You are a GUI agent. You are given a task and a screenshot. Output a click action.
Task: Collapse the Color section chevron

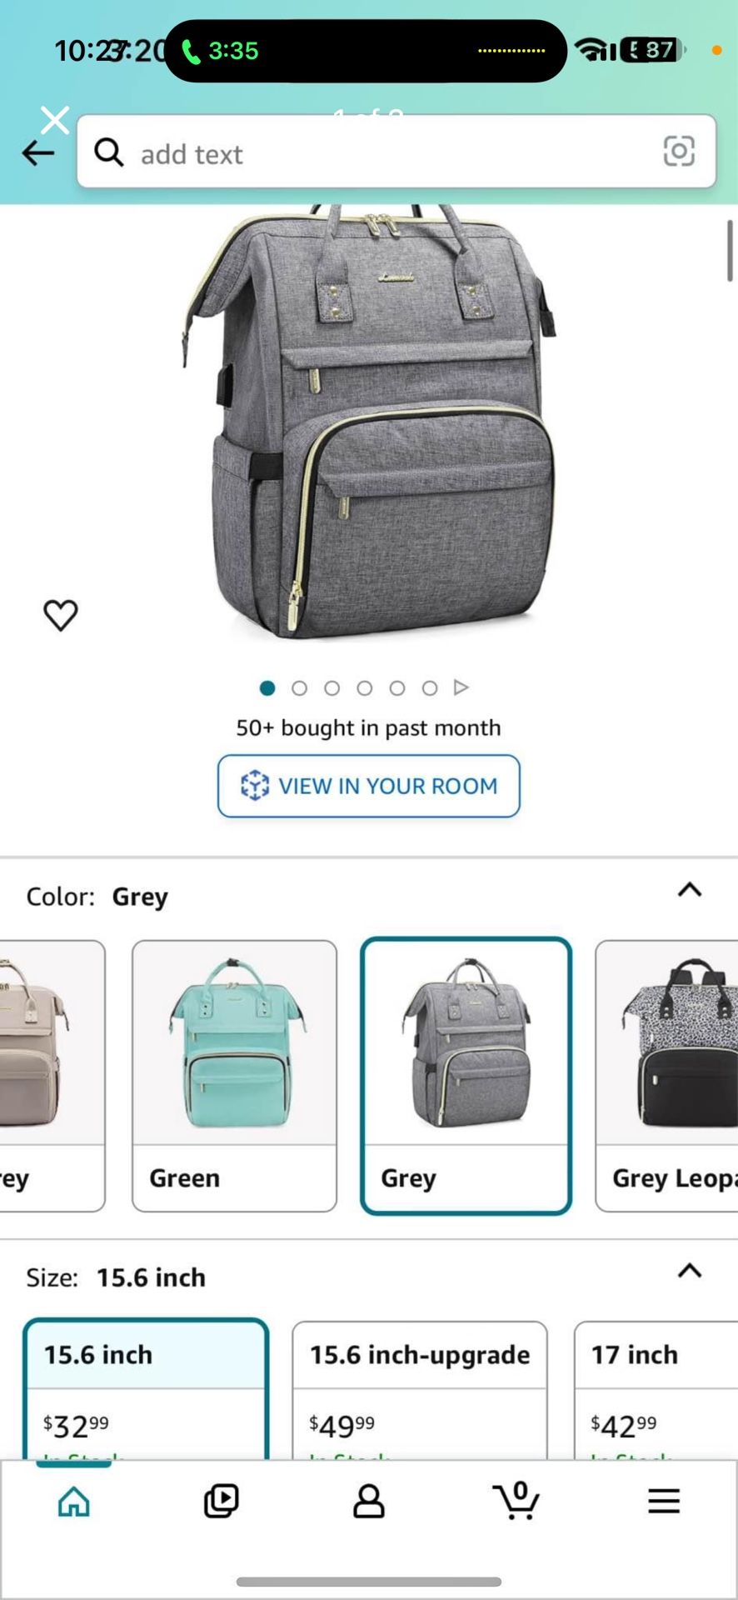pos(690,890)
